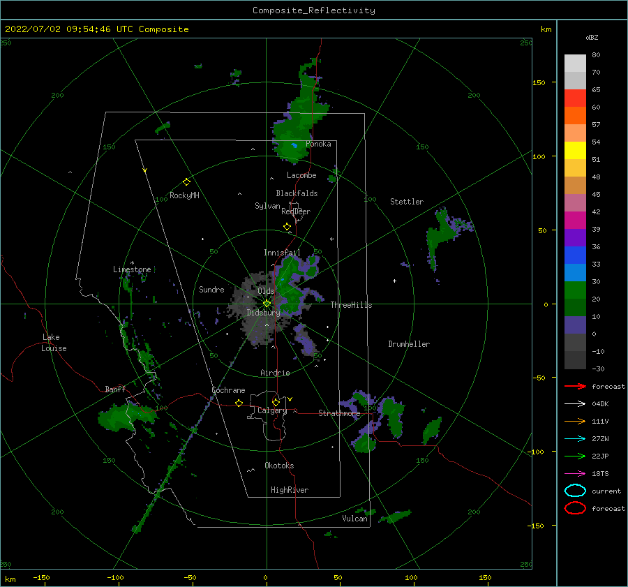Viewport: 628px width, 587px height.
Task: Click the yellow 'km' unit label at top right
Action: tap(546, 29)
